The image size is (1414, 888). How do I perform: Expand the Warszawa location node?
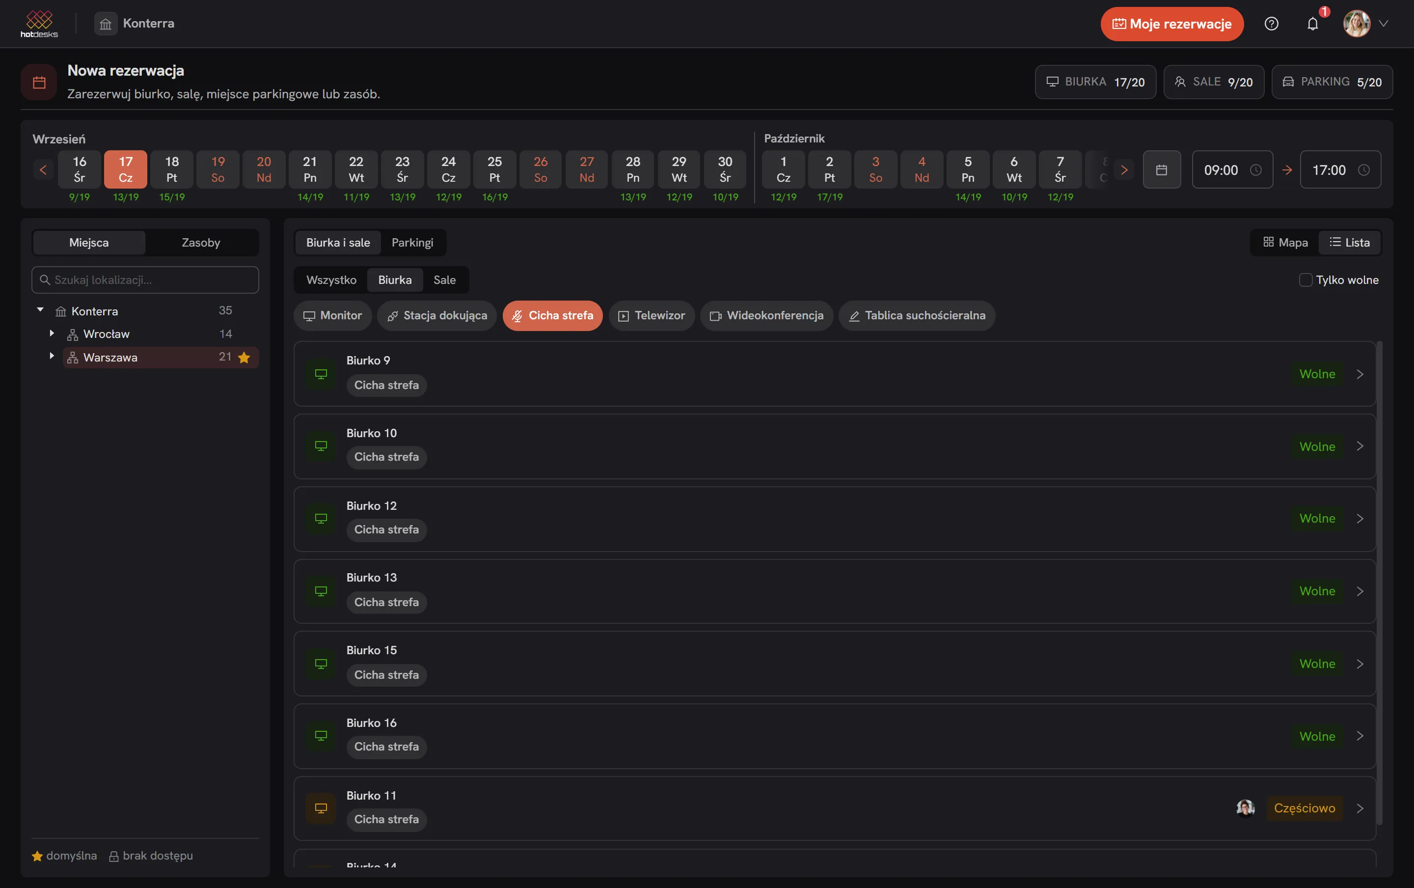click(52, 356)
